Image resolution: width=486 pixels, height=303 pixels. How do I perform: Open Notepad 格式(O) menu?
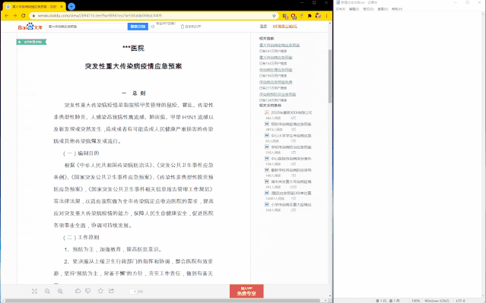point(368,9)
